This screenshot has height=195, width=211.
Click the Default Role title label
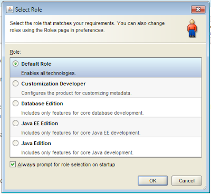pyautogui.click(x=36, y=64)
